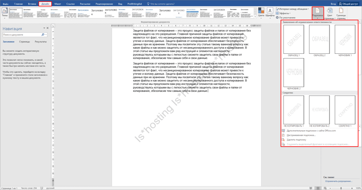This screenshot has width=362, height=190.
Task: Switch to the Рассылки tab
Action: 85,4
